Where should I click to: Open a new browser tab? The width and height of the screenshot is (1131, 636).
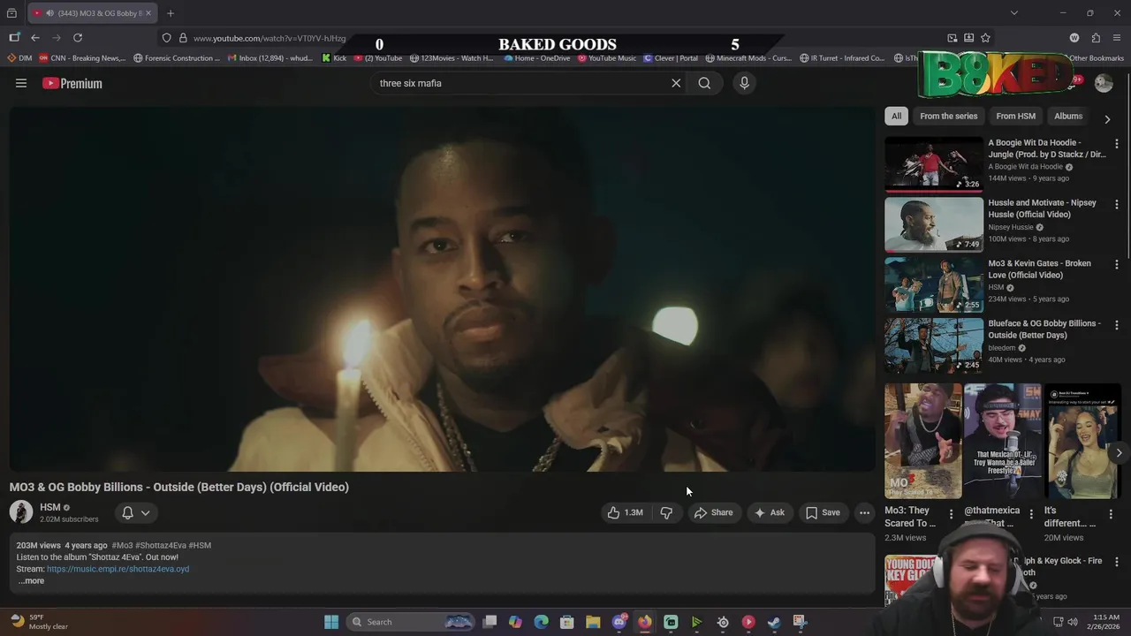(171, 13)
